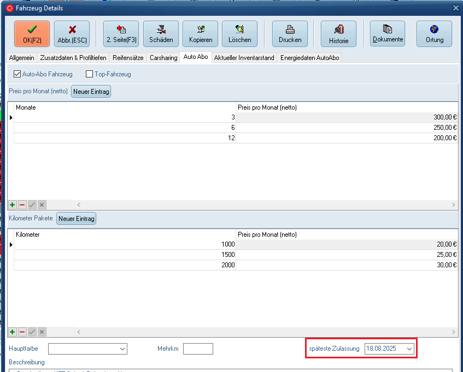Enable the Top-Fahrzeug checkbox
The width and height of the screenshot is (463, 372).
point(90,74)
